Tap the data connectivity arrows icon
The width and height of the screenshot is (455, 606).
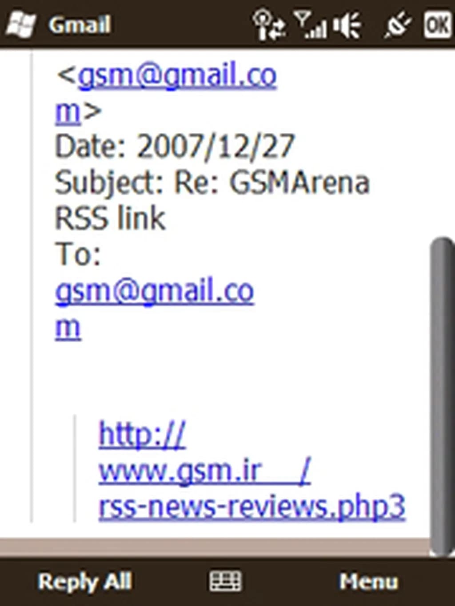pyautogui.click(x=269, y=25)
